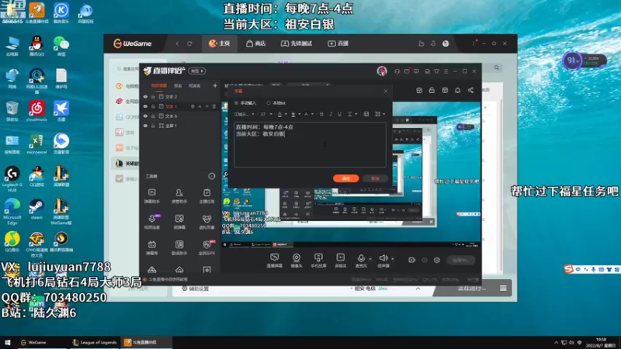Open the 弹幕秀 tool icon
Viewport: 621px width, 349px height.
[151, 247]
